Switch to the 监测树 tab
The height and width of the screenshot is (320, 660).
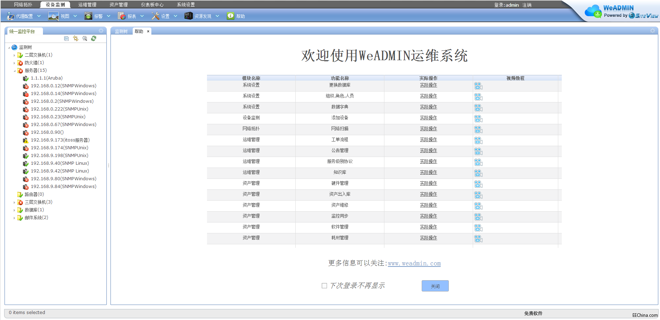[x=121, y=31]
